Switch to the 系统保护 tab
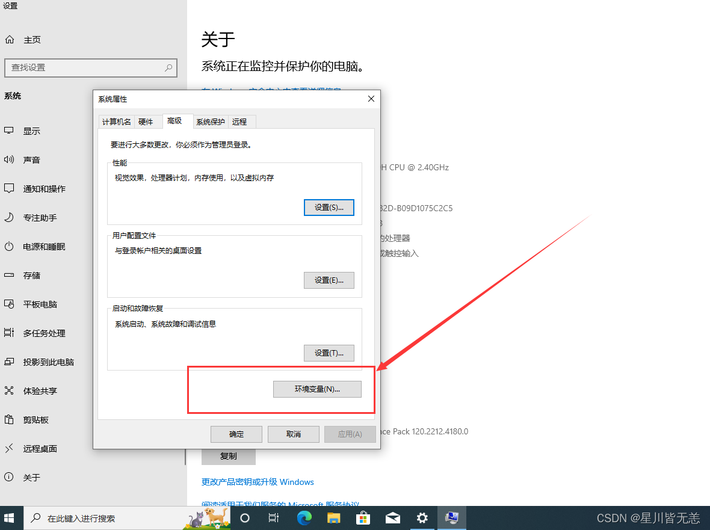Viewport: 710px width, 530px height. 210,121
